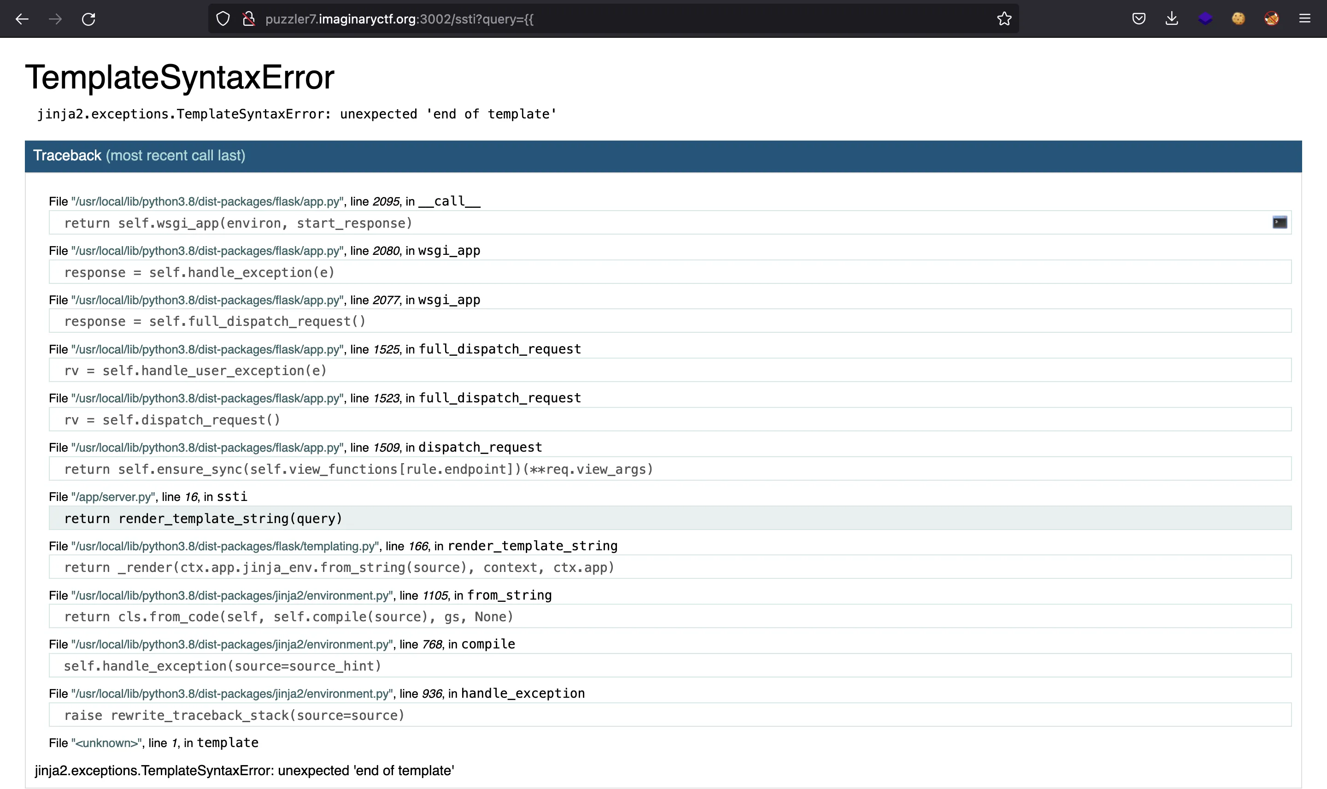Image resolution: width=1327 pixels, height=789 pixels.
Task: Expand frame 'rv = self.dispatch_request()'
Action: pyautogui.click(x=670, y=419)
